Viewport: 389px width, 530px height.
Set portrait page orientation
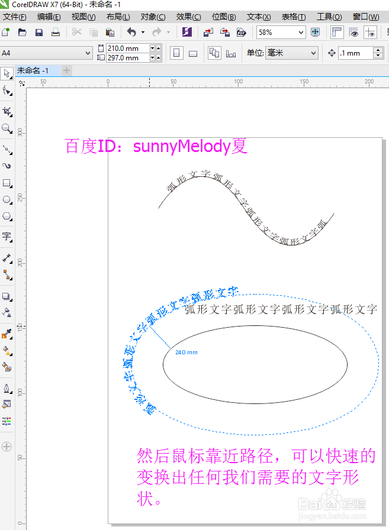[x=176, y=53]
